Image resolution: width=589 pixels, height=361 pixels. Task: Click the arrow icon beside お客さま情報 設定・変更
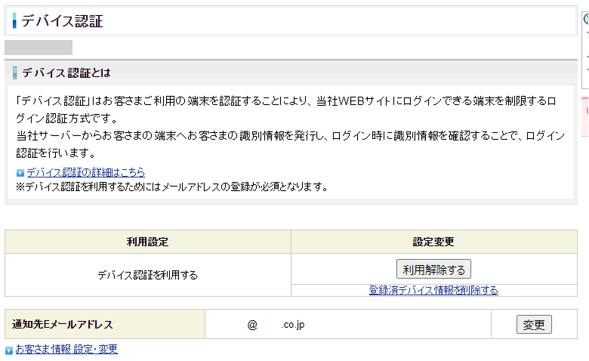[x=9, y=350]
